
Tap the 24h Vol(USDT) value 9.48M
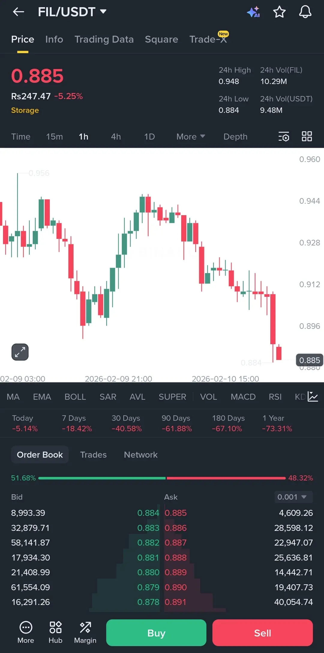click(271, 110)
